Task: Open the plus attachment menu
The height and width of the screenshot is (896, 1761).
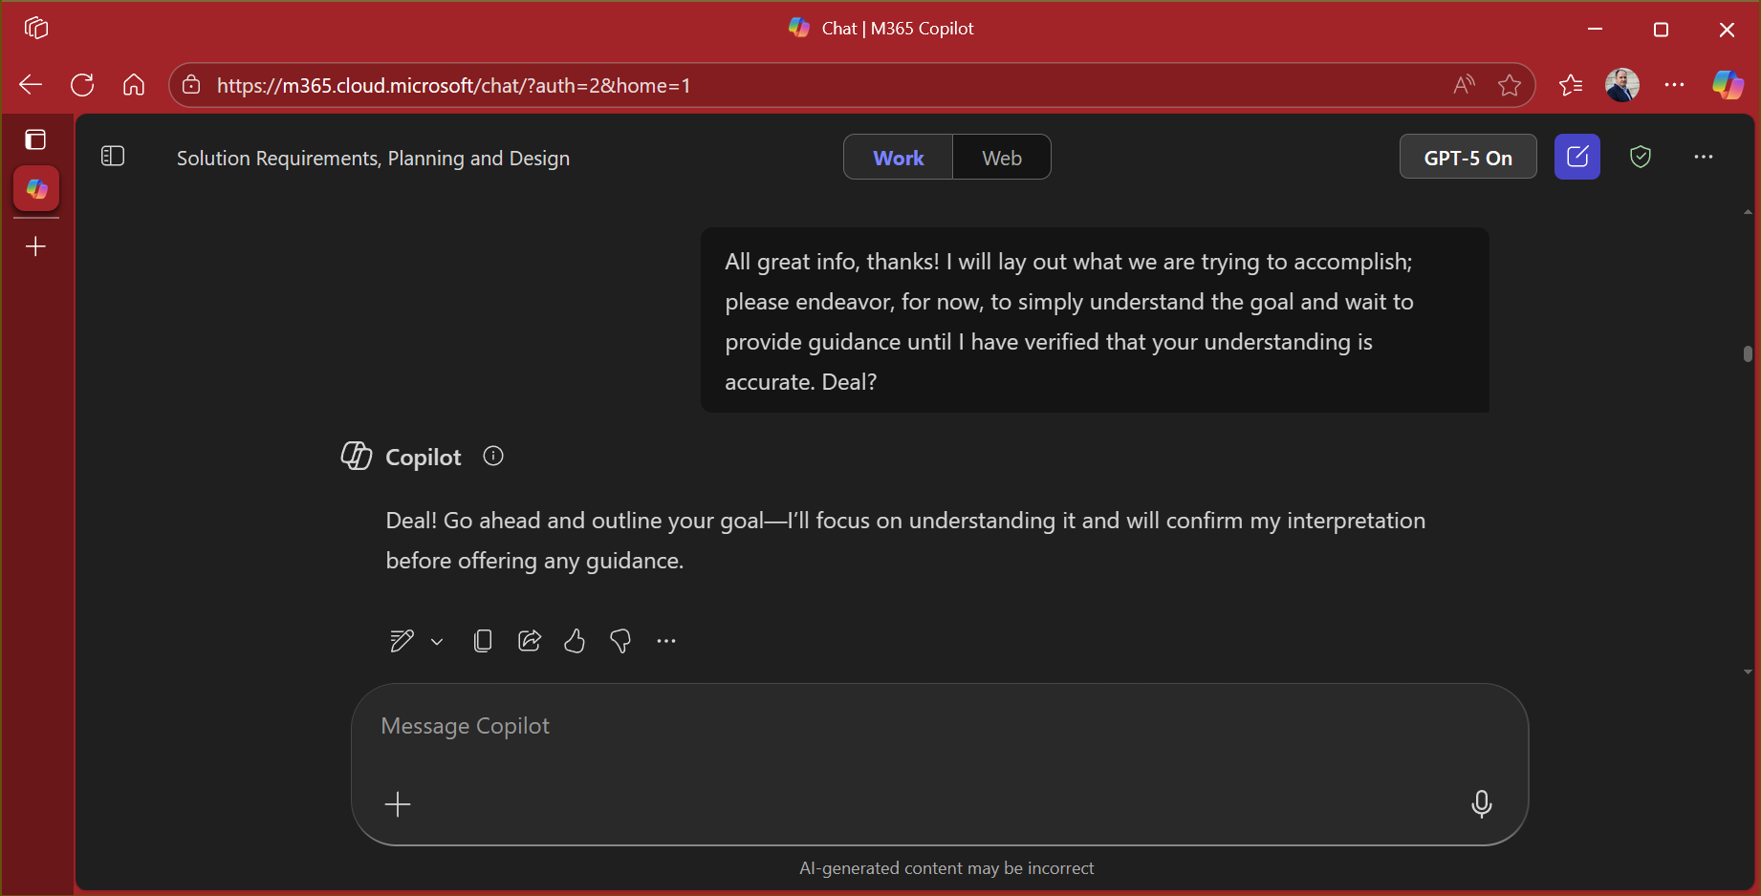Action: (x=398, y=804)
